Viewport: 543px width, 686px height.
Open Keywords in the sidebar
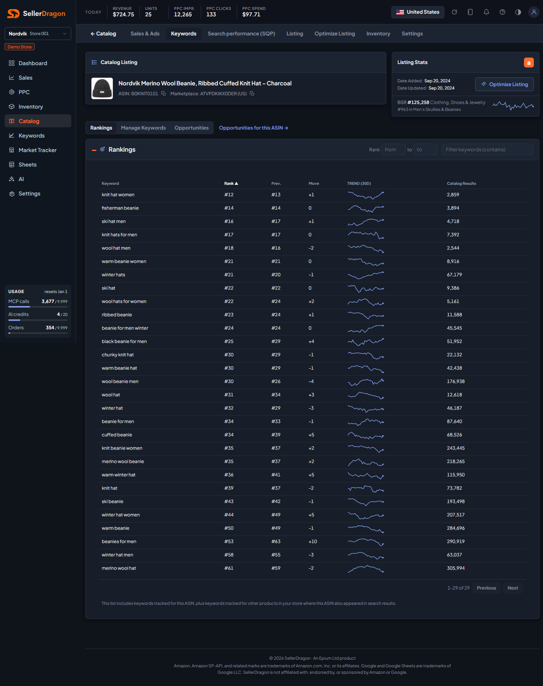38,136
